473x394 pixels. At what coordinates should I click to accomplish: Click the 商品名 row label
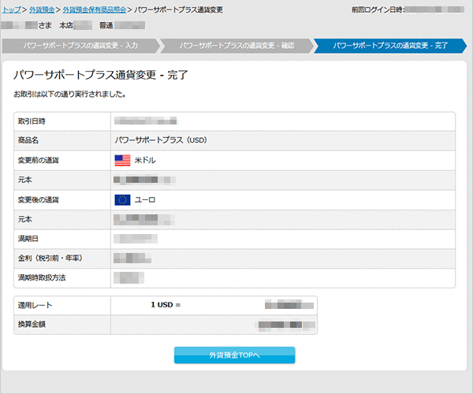(29, 141)
